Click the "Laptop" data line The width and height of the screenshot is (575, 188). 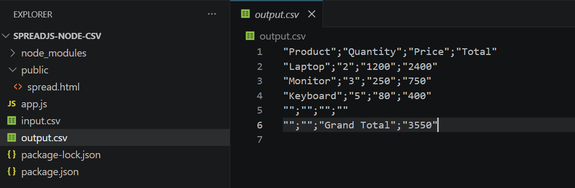[x=360, y=66]
